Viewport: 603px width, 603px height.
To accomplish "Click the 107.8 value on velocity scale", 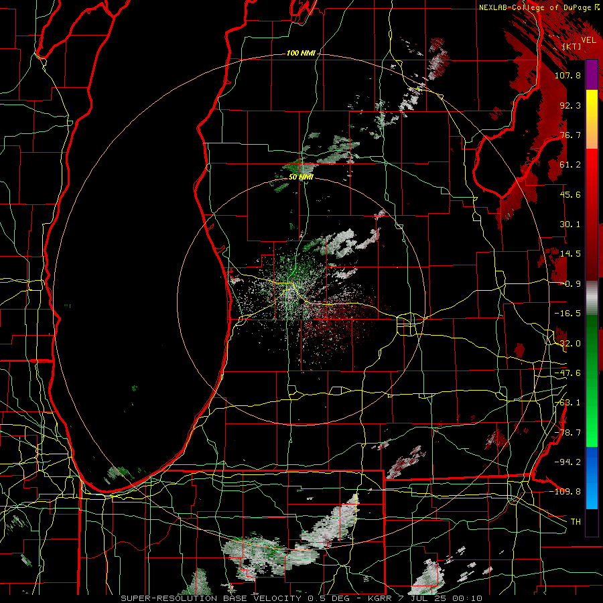I will 567,75.
